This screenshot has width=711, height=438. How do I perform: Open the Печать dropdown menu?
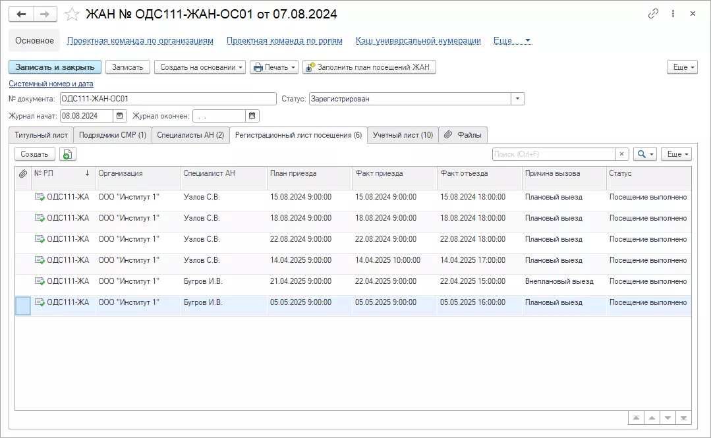[x=274, y=67]
